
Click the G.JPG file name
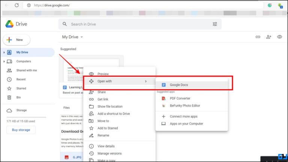coord(77,157)
